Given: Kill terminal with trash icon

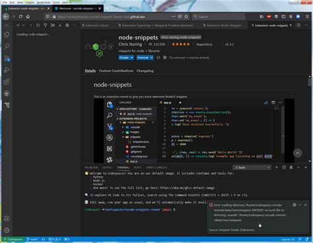Looking at the screenshot, I should [291, 167].
